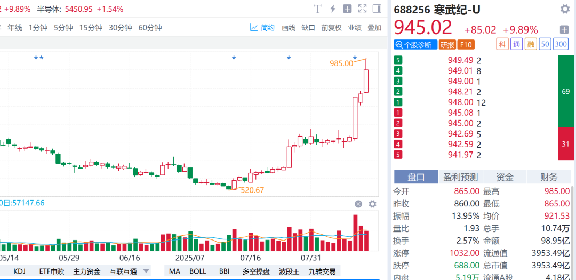Click the stock name 688256 寒武纪-U
This screenshot has height=280, width=576.
point(437,10)
